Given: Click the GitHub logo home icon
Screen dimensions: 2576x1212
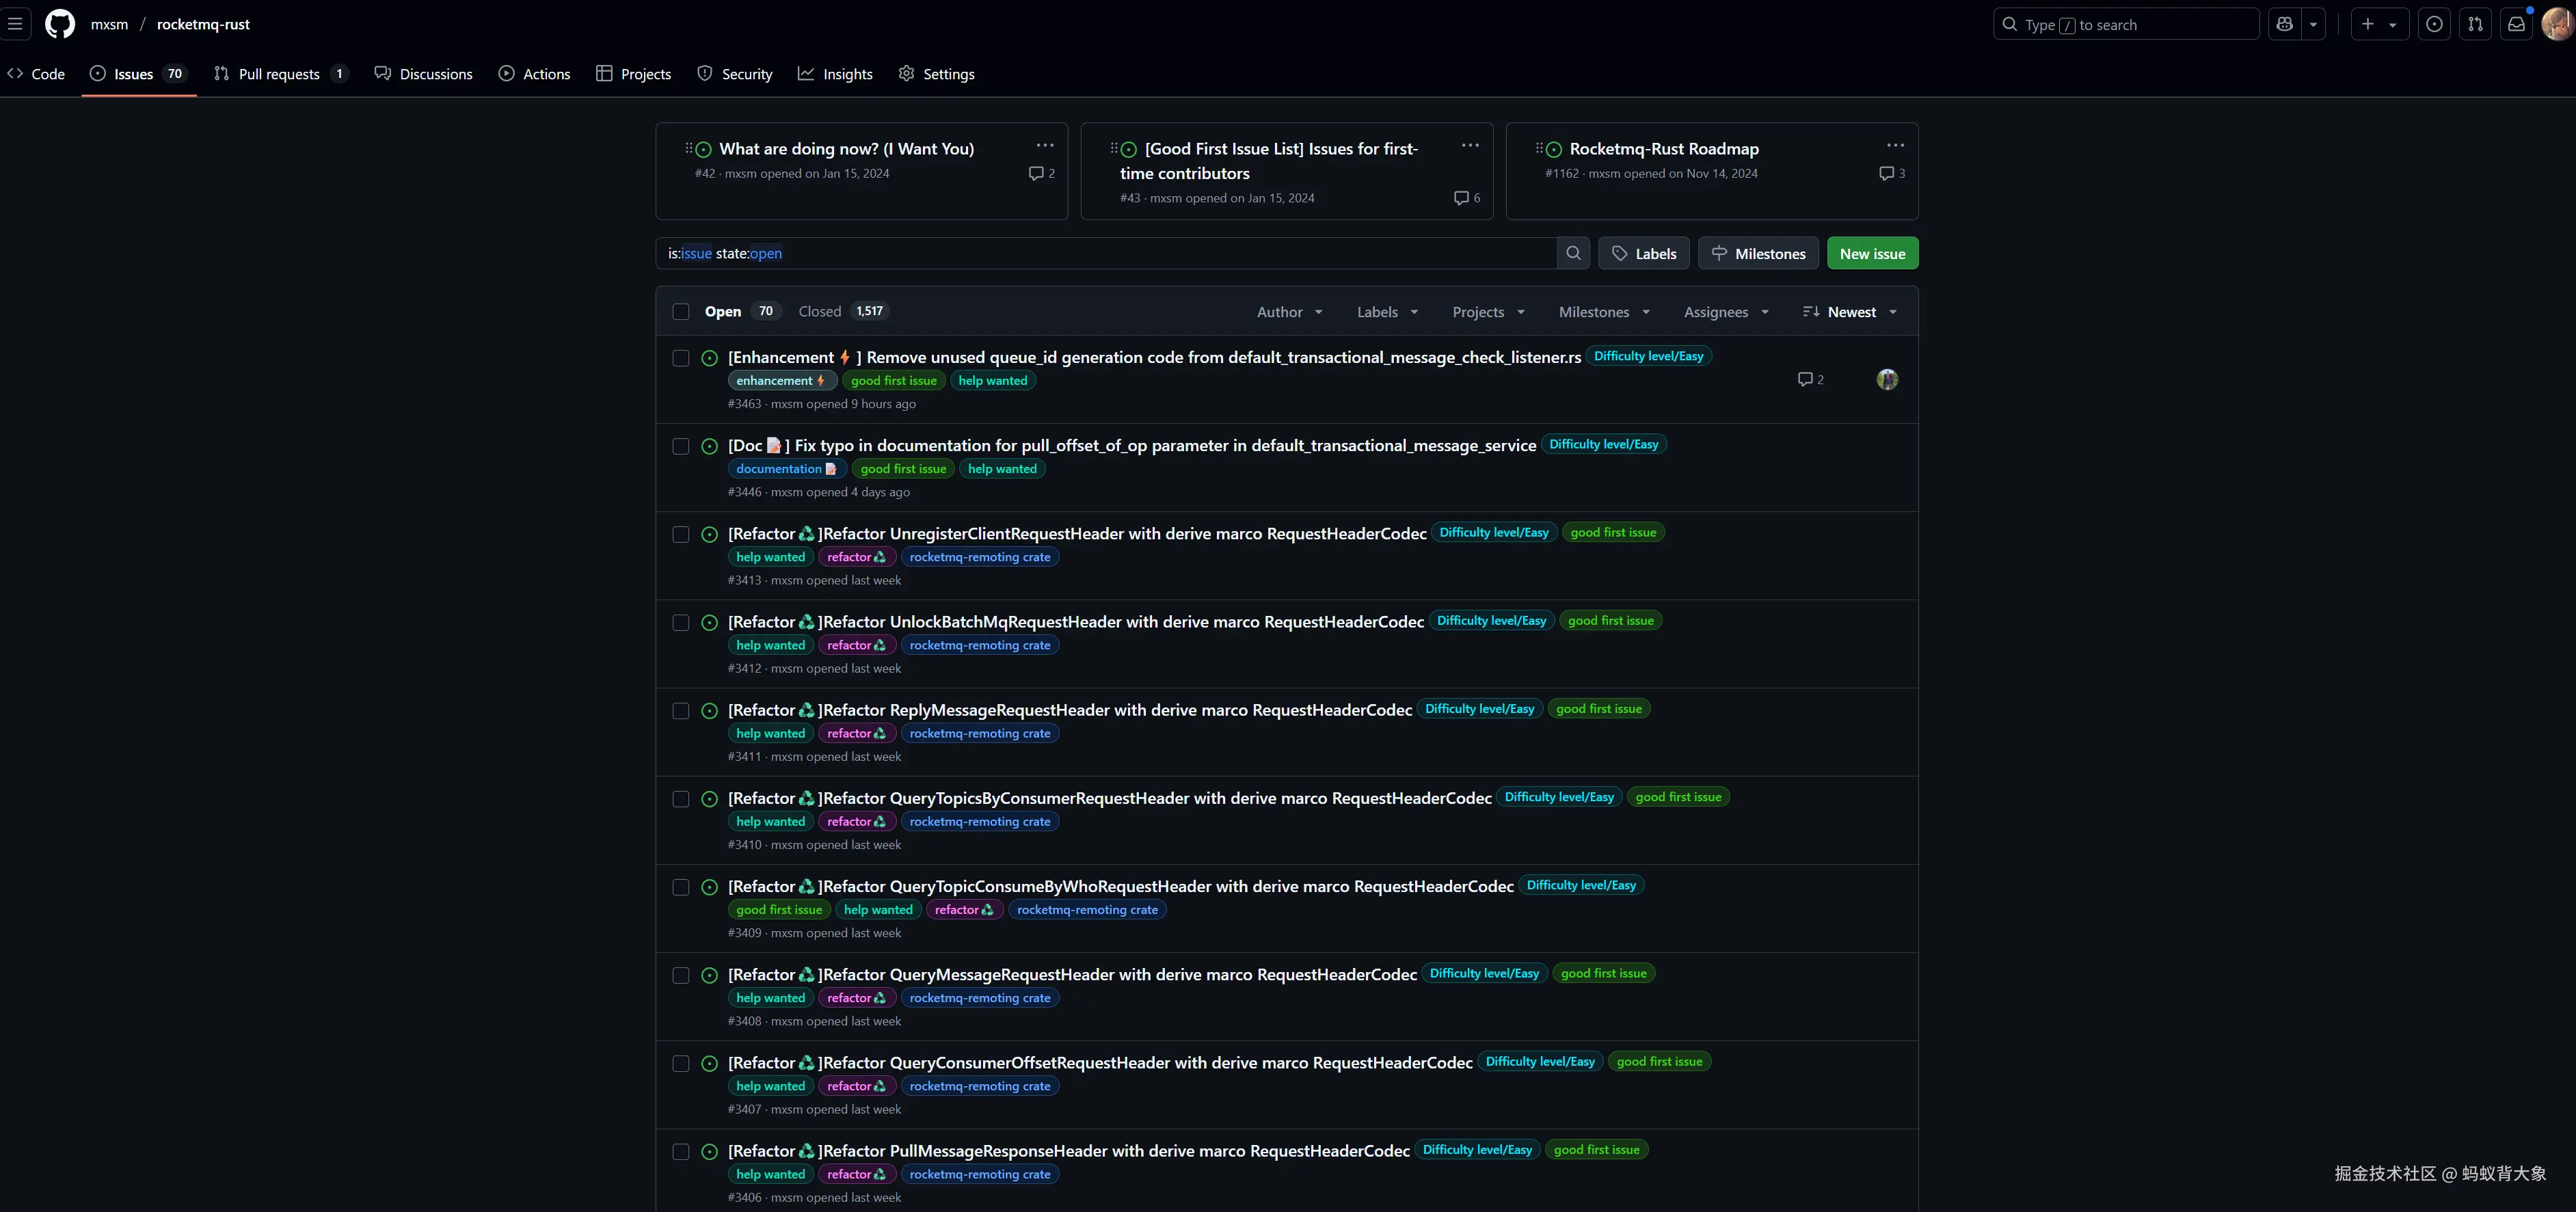Looking at the screenshot, I should coord(60,24).
